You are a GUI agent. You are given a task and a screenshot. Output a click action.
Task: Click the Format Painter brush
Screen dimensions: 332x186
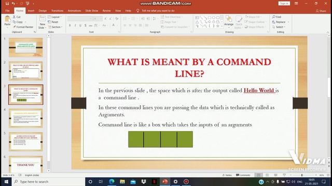[15, 27]
